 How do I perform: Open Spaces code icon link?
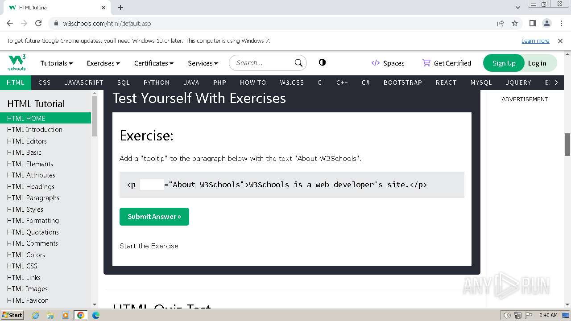click(376, 63)
